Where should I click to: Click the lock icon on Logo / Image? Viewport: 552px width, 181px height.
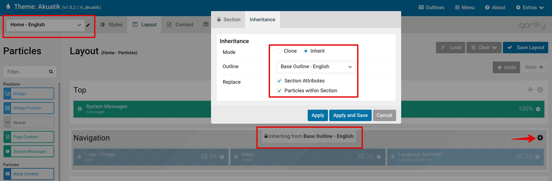click(79, 157)
